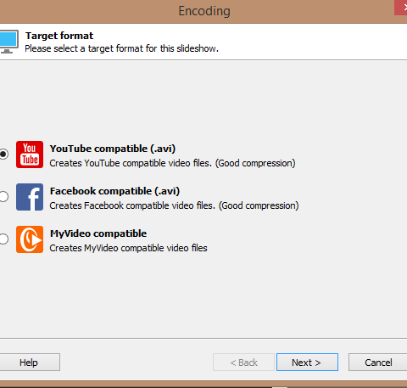Click the 'Facebook compatible (.avi)' label

114,191
